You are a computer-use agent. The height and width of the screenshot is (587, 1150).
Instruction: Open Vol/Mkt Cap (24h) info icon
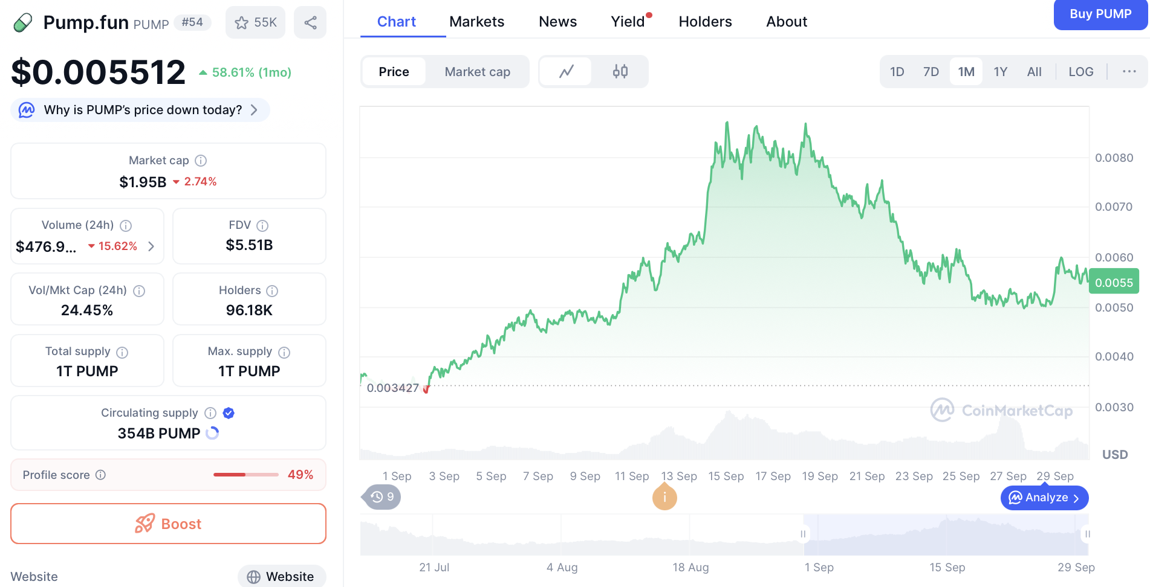click(x=139, y=290)
